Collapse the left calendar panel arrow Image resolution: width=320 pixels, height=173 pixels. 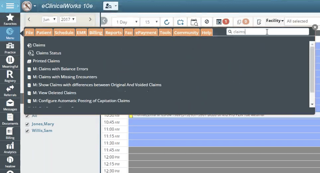pos(104,21)
